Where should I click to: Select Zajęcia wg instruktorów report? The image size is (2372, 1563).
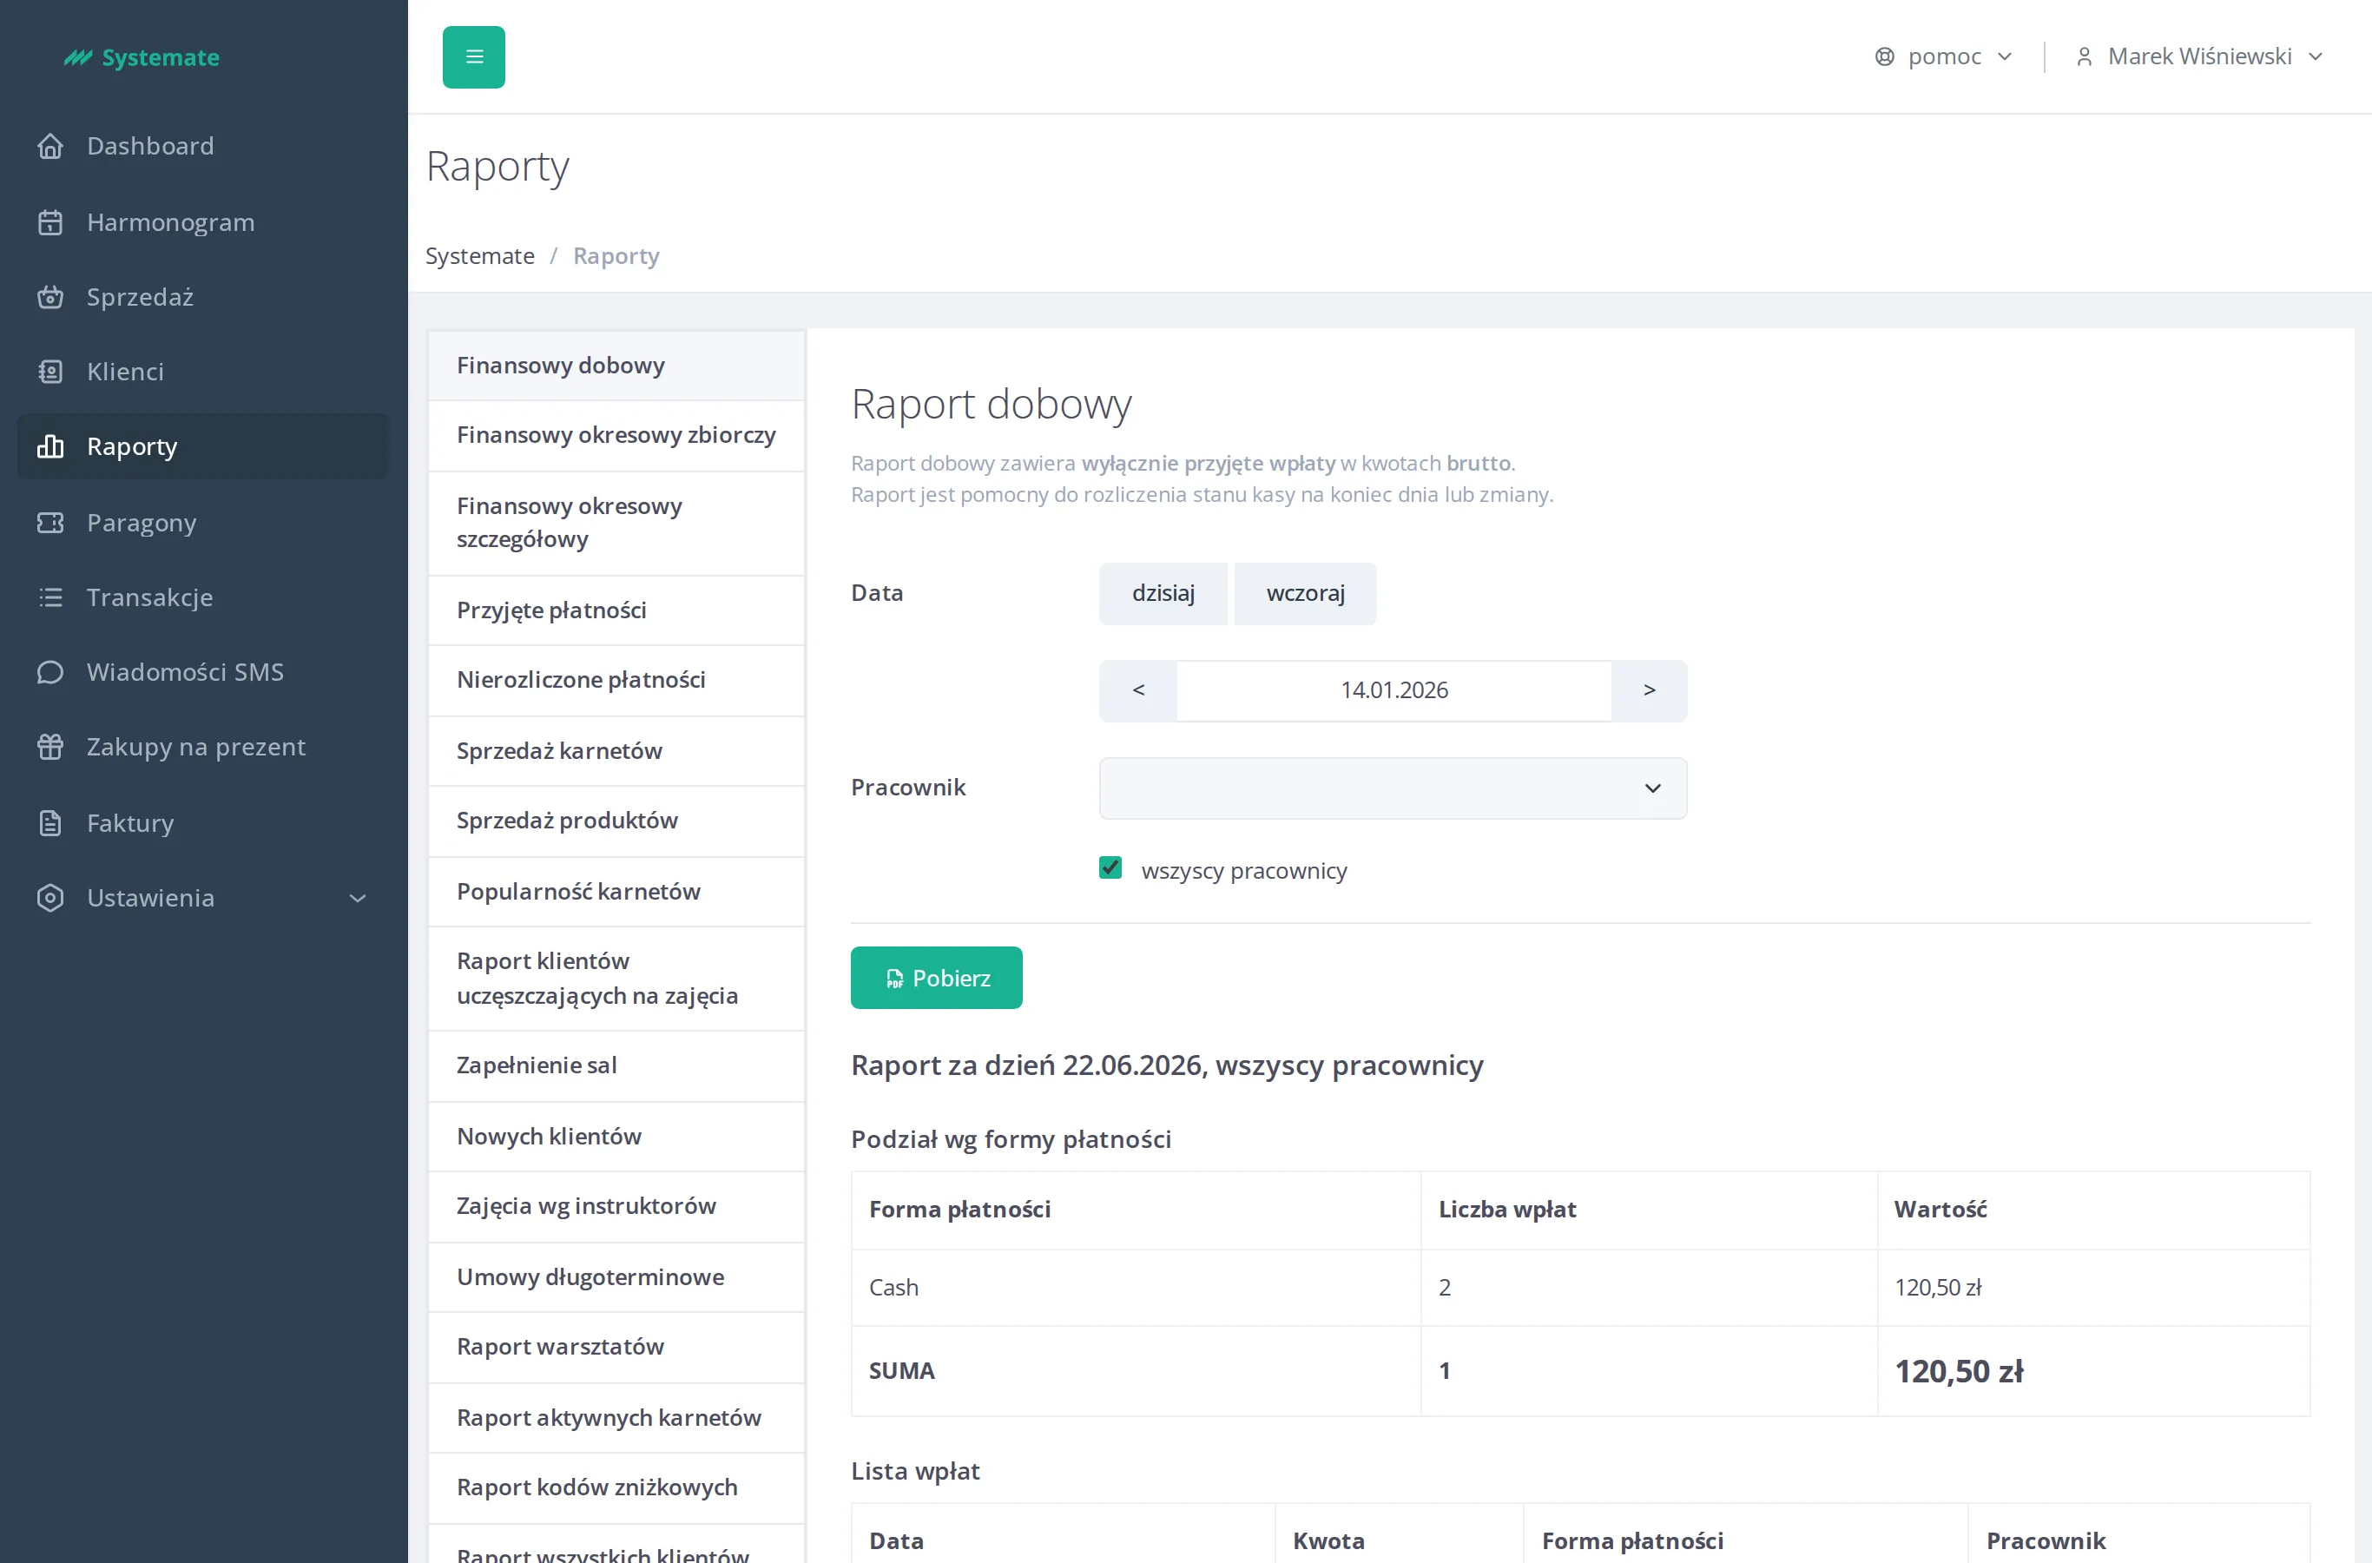point(616,1206)
